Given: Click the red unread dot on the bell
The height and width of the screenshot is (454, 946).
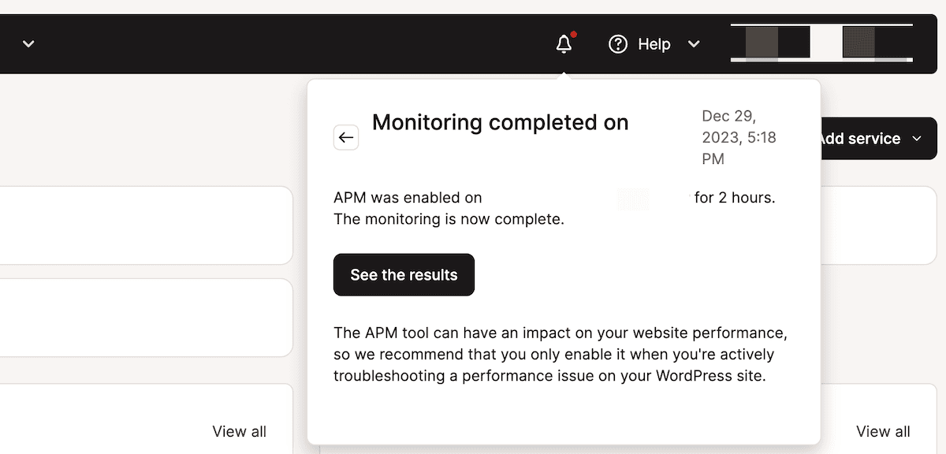Looking at the screenshot, I should click(x=574, y=35).
